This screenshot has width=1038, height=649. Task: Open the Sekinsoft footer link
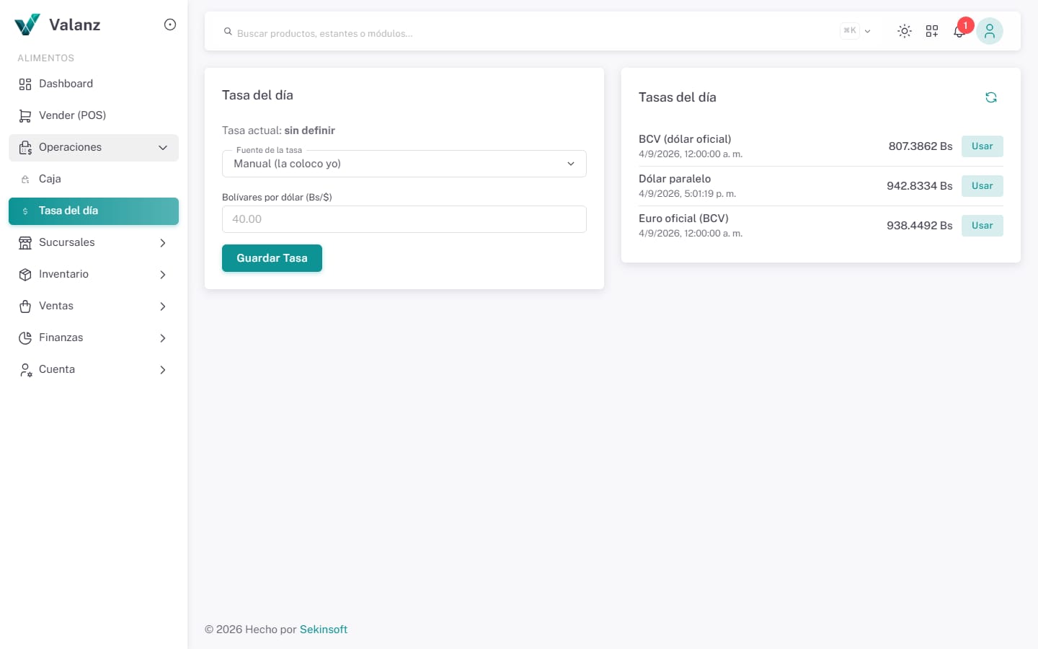(x=324, y=630)
